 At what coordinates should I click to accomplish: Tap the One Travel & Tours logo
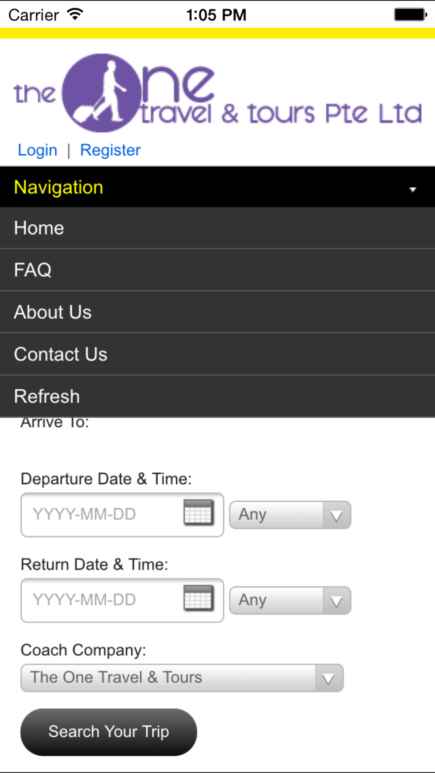point(217,93)
